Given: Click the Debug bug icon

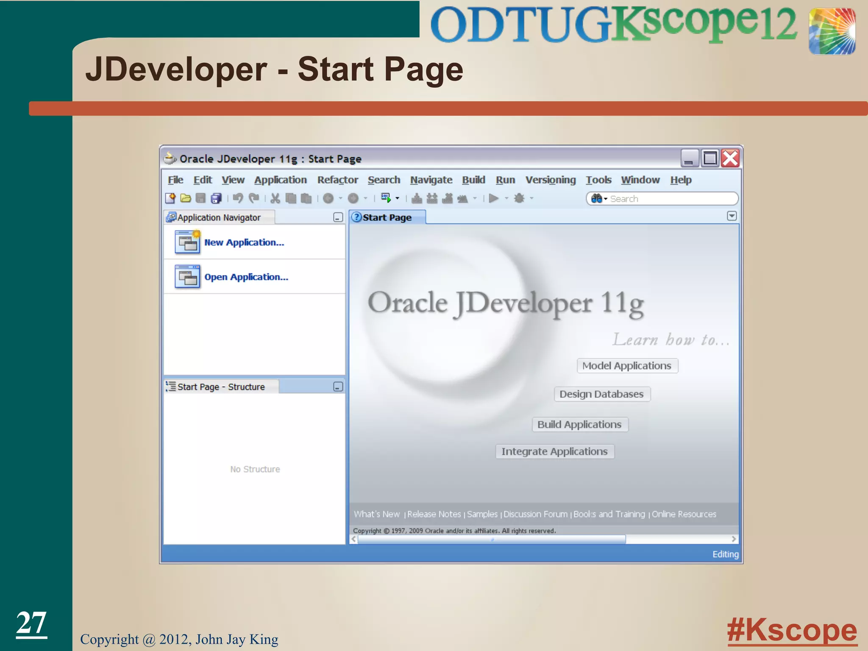Looking at the screenshot, I should 519,198.
